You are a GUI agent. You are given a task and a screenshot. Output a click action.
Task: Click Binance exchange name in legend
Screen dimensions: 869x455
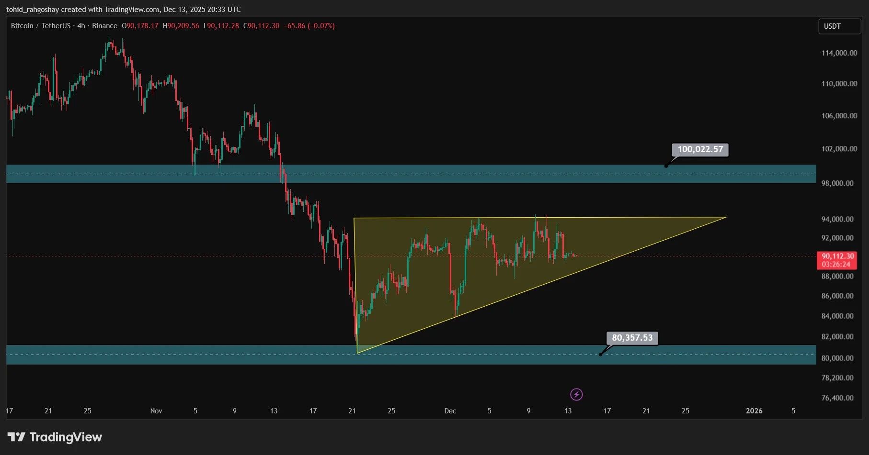click(x=104, y=26)
